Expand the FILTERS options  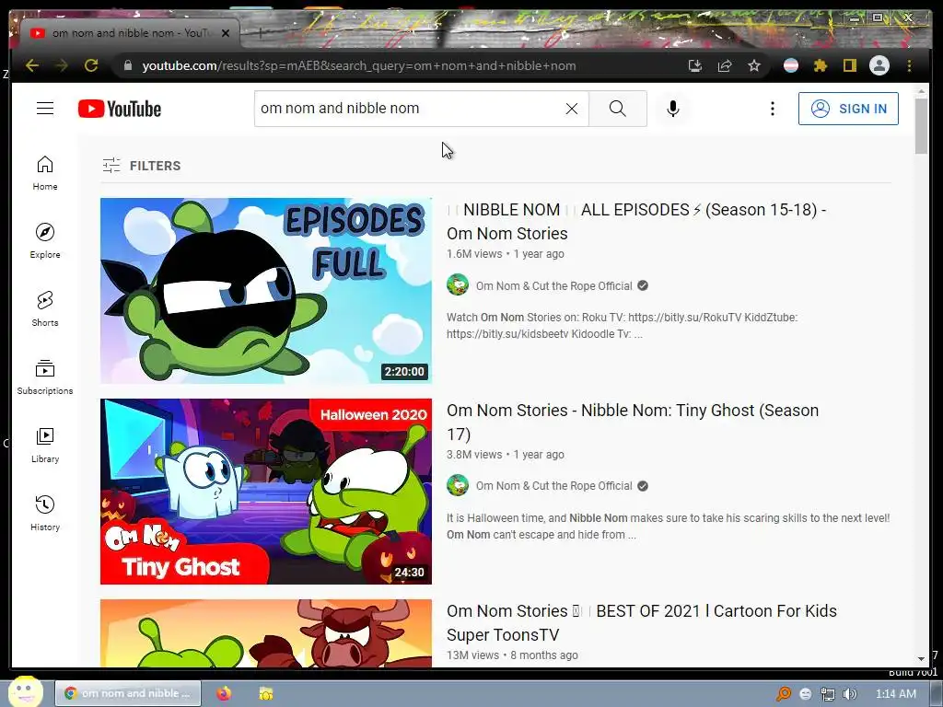coord(142,166)
